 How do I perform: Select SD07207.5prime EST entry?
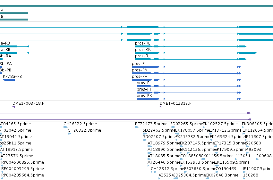(x=159, y=137)
